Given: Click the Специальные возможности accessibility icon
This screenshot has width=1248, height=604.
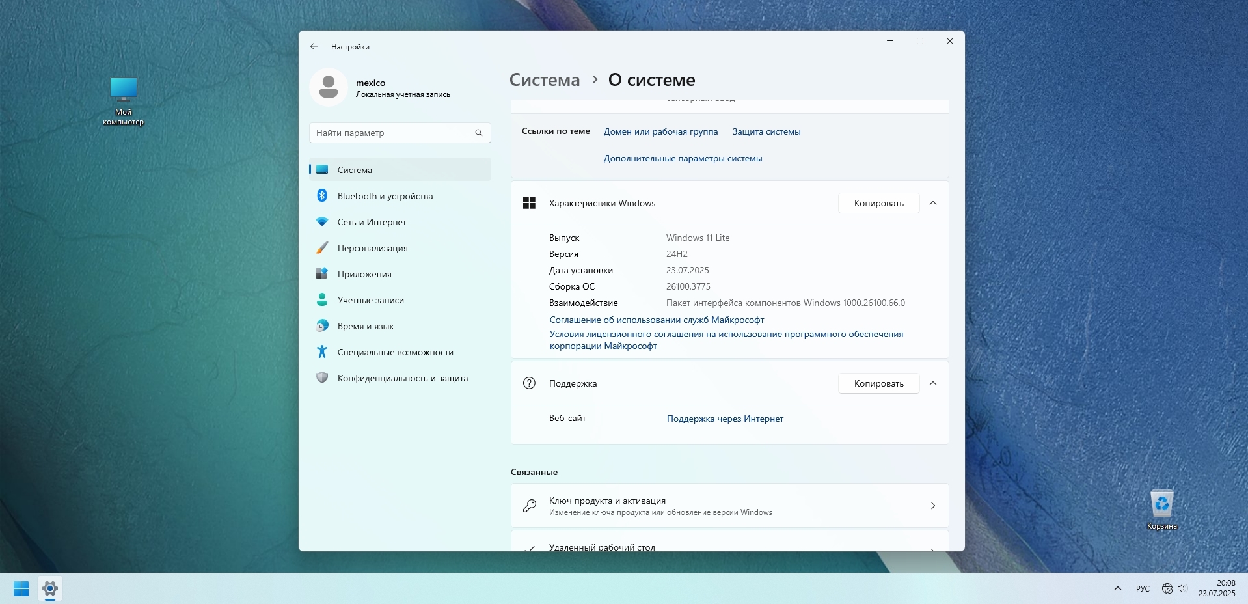Looking at the screenshot, I should 322,352.
